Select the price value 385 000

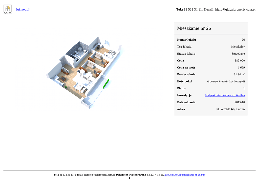240,61
